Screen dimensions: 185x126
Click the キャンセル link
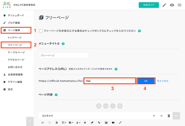pyautogui.click(x=162, y=81)
